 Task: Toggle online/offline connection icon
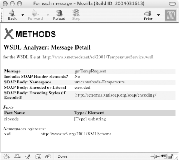coord(155,157)
